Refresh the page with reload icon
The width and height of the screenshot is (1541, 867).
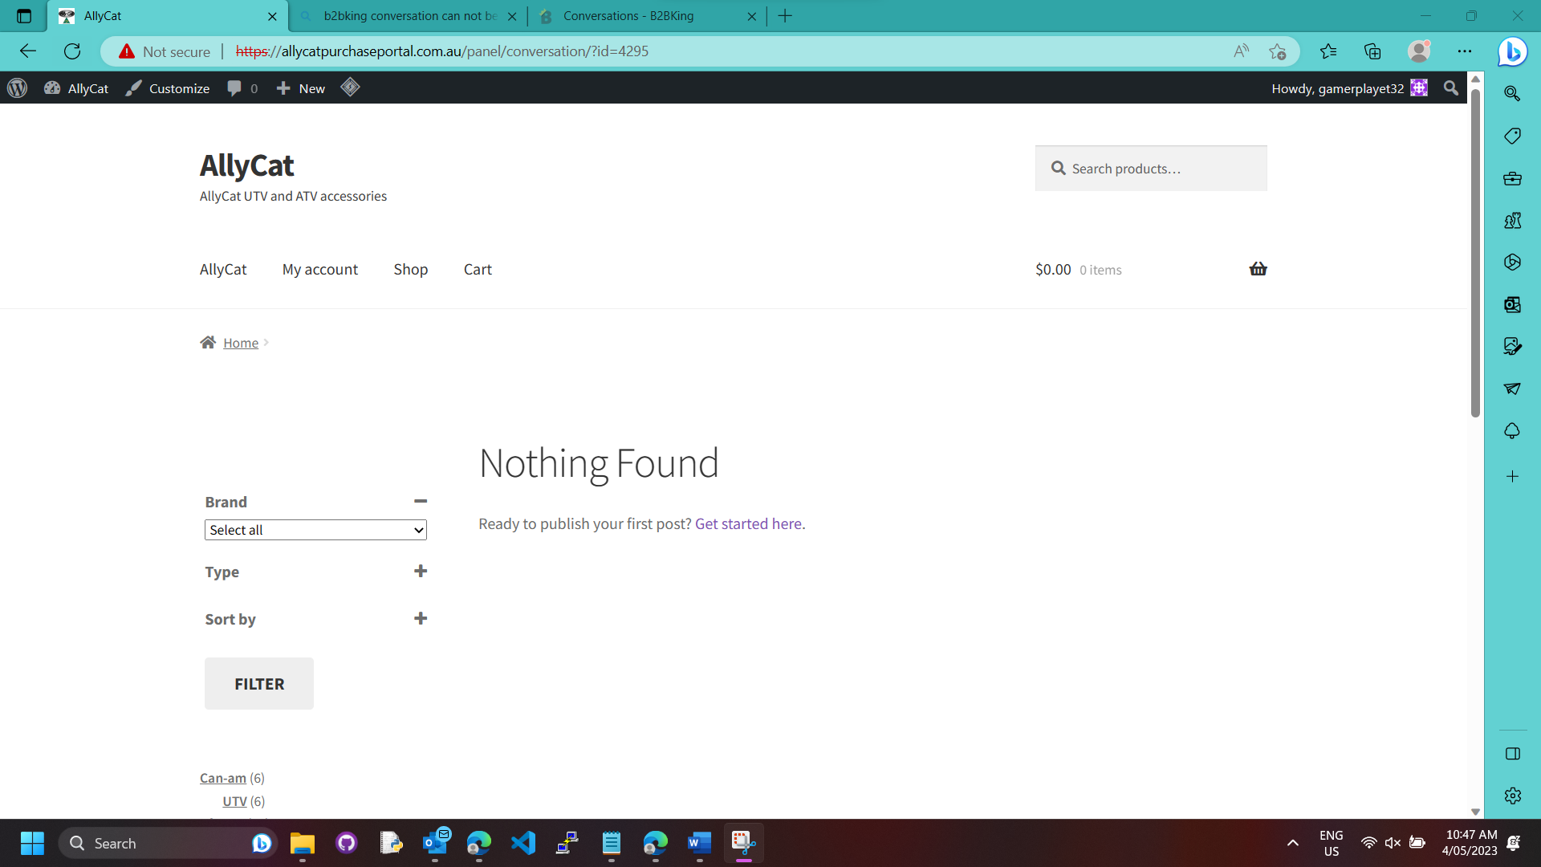point(72,51)
